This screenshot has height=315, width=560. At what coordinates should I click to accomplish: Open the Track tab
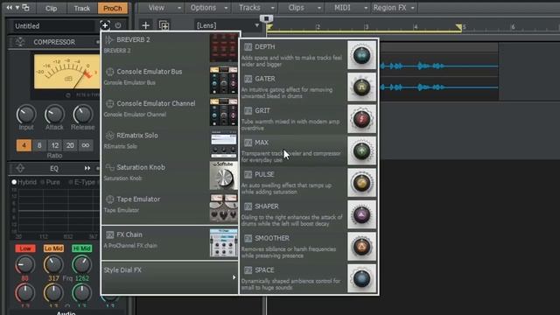[81, 8]
